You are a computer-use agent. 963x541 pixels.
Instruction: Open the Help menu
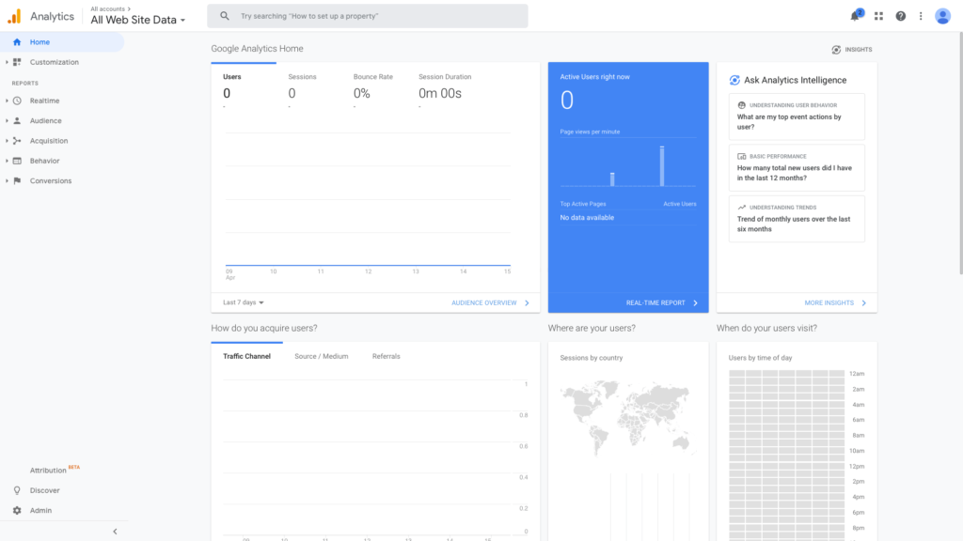900,16
